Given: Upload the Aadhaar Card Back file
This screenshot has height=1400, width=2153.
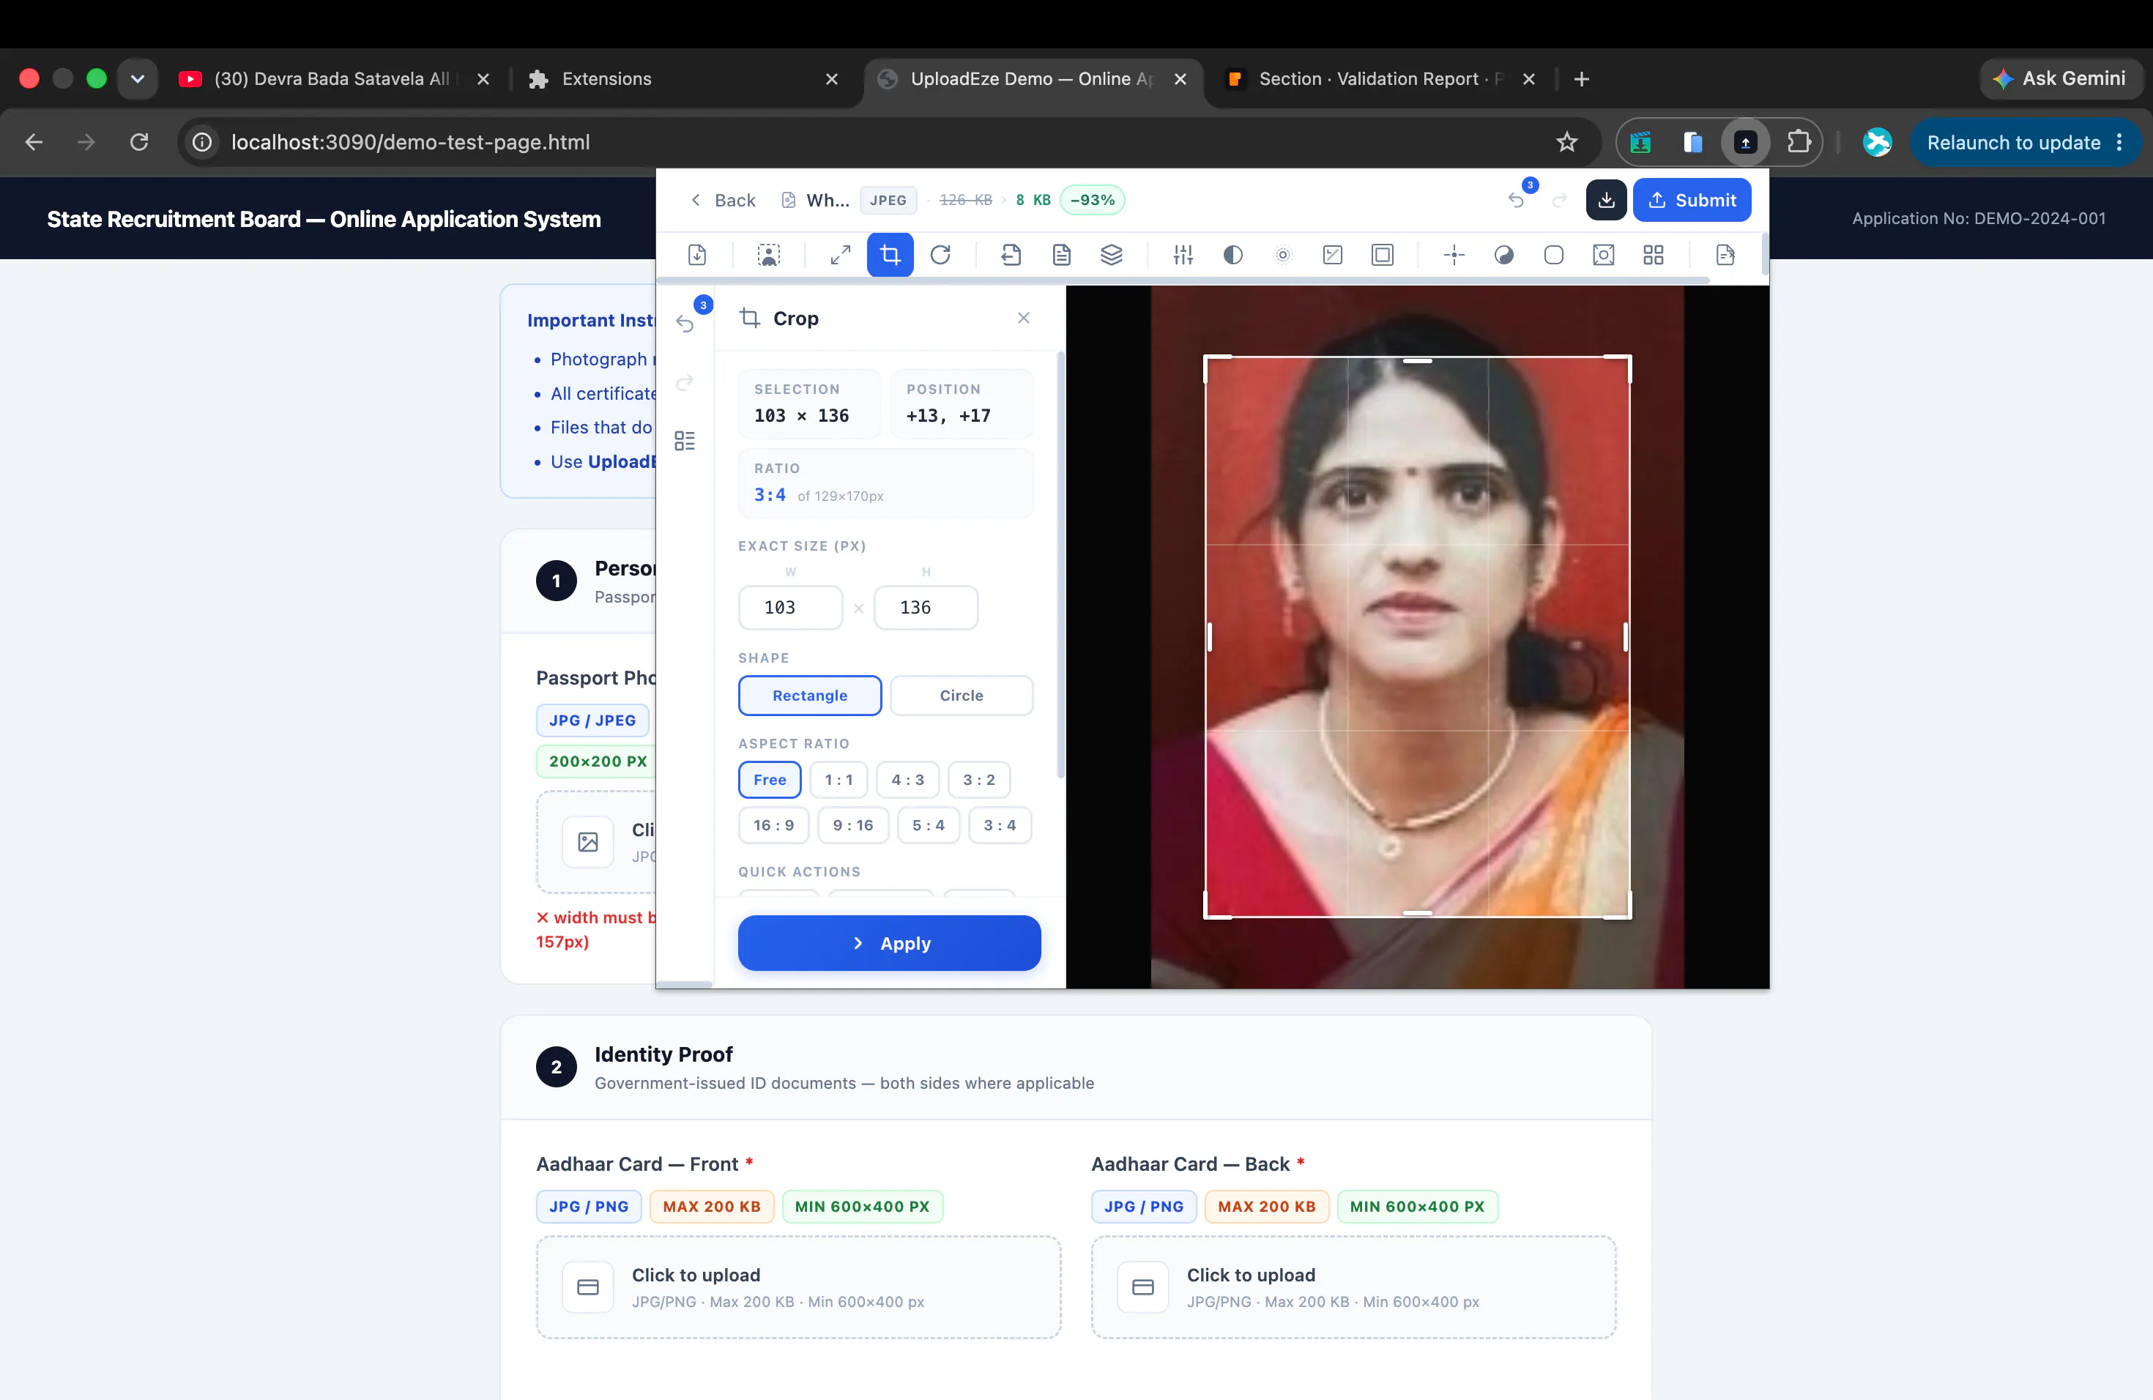Looking at the screenshot, I should coord(1353,1287).
